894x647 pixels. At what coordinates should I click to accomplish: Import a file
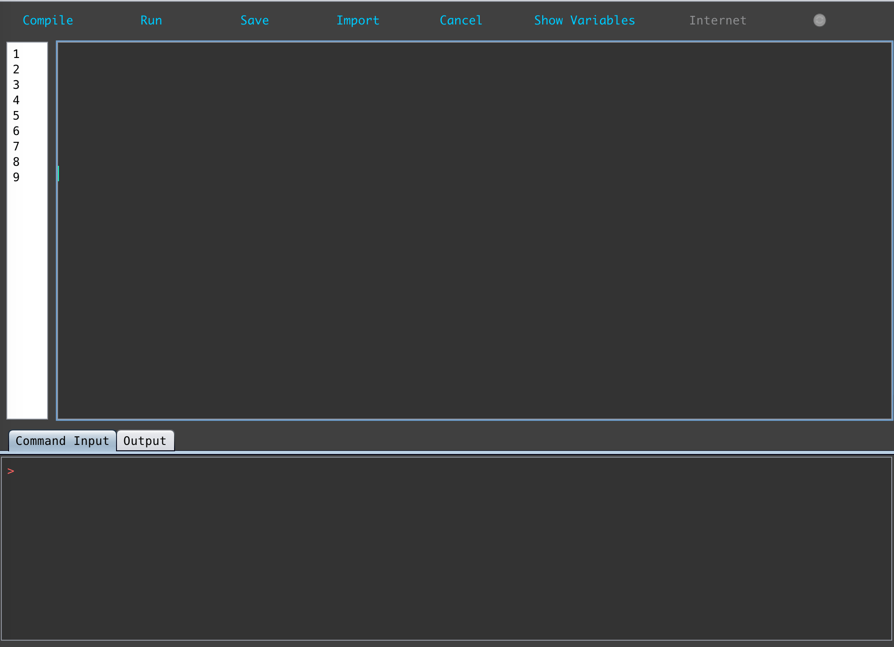[x=358, y=20]
